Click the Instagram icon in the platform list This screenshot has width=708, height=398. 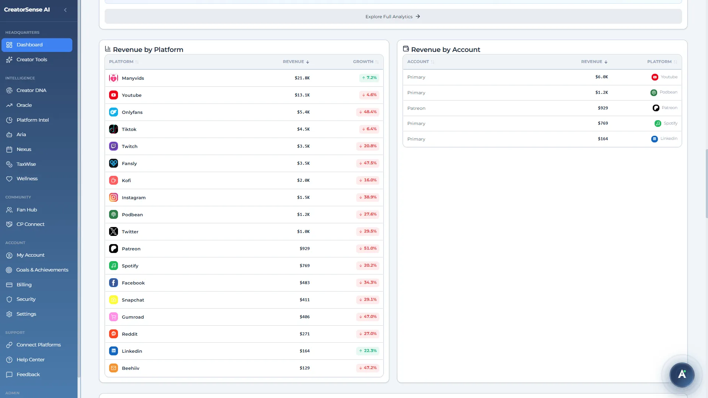point(113,197)
